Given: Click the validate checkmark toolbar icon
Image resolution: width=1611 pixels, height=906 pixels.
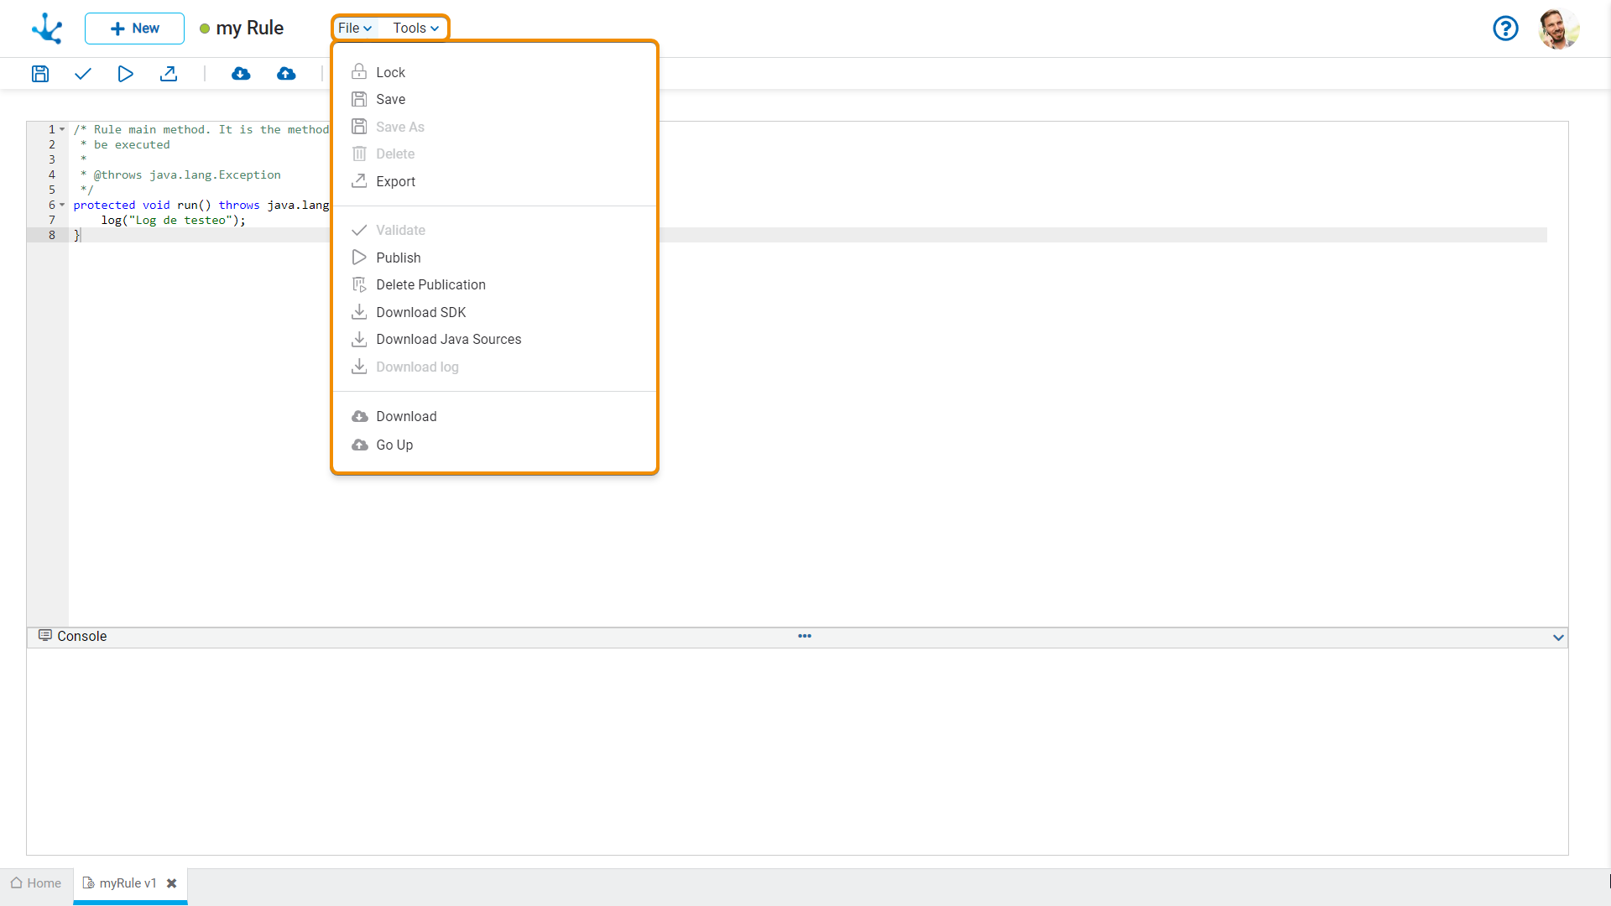Looking at the screenshot, I should 82,74.
